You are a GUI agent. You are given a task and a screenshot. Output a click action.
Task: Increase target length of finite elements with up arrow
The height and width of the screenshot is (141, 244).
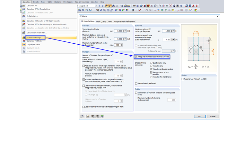pyautogui.click(x=124, y=30)
